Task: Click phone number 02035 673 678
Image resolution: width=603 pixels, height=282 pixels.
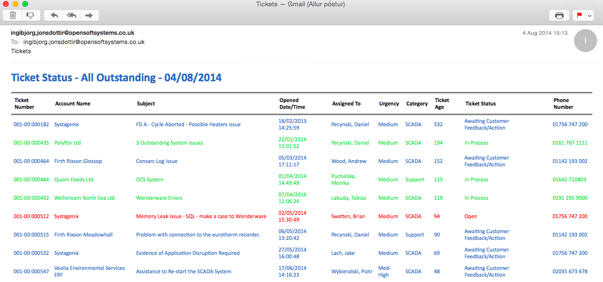Action: [570, 271]
